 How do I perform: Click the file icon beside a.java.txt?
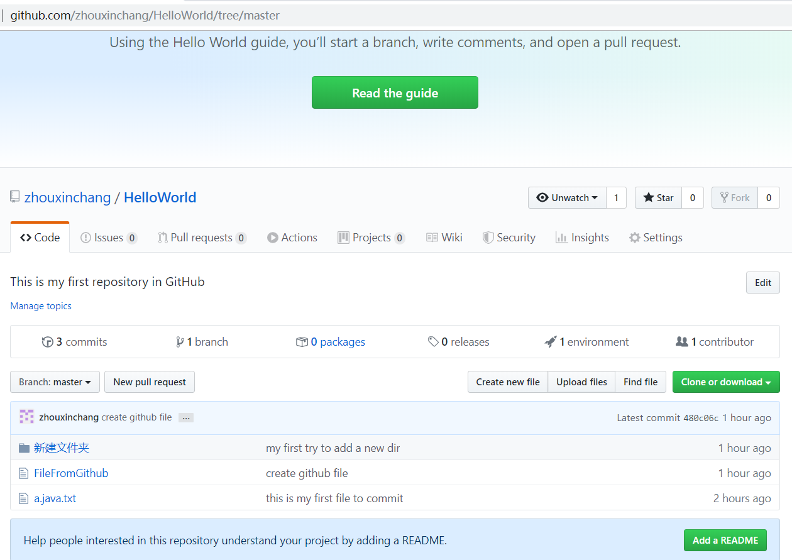click(24, 498)
